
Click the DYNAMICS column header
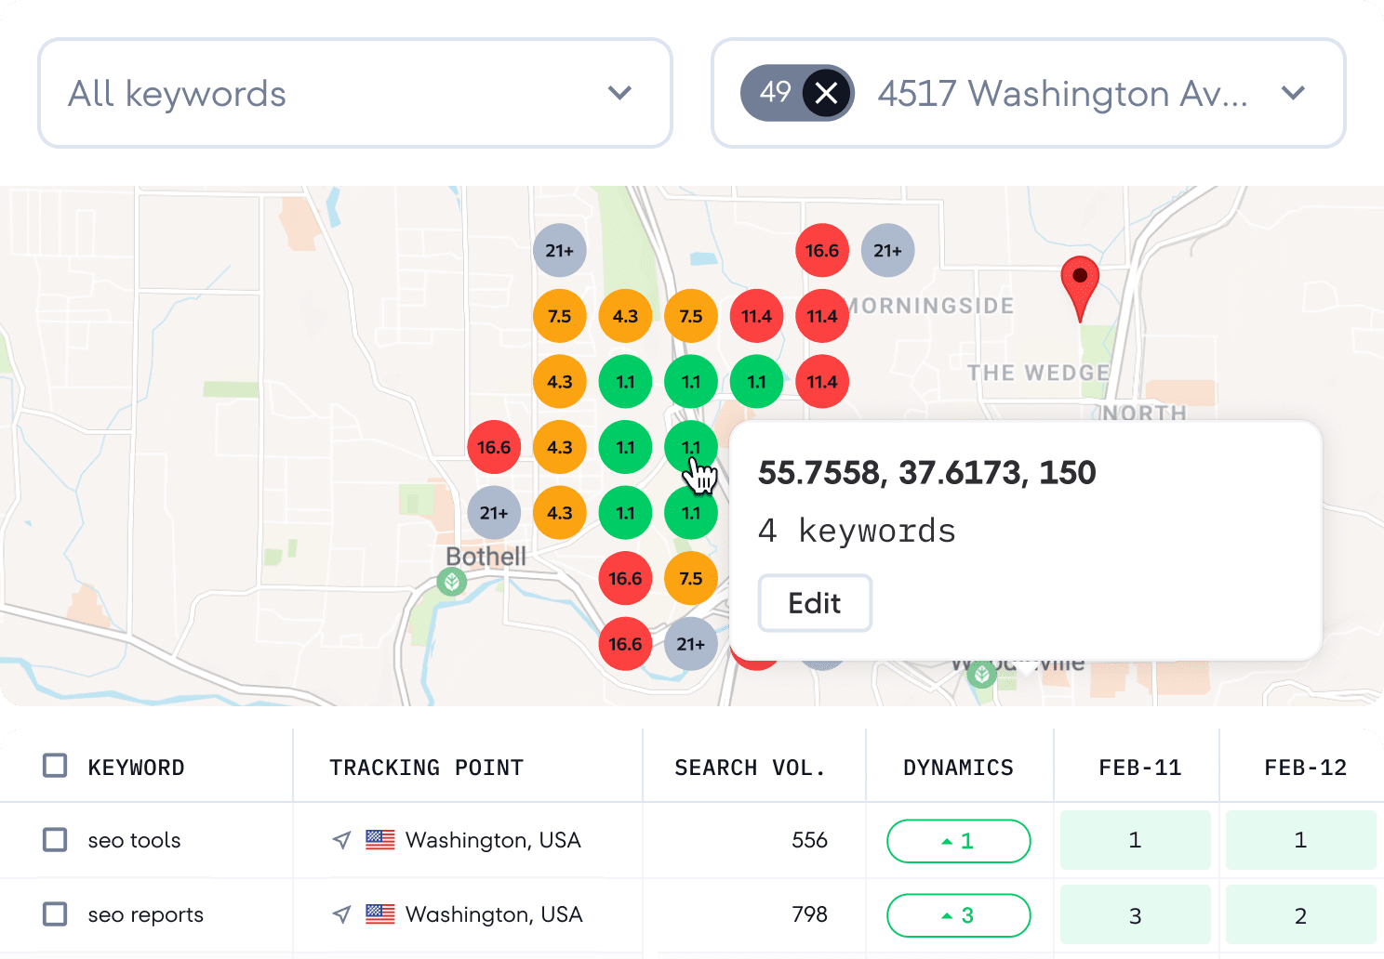click(x=958, y=767)
